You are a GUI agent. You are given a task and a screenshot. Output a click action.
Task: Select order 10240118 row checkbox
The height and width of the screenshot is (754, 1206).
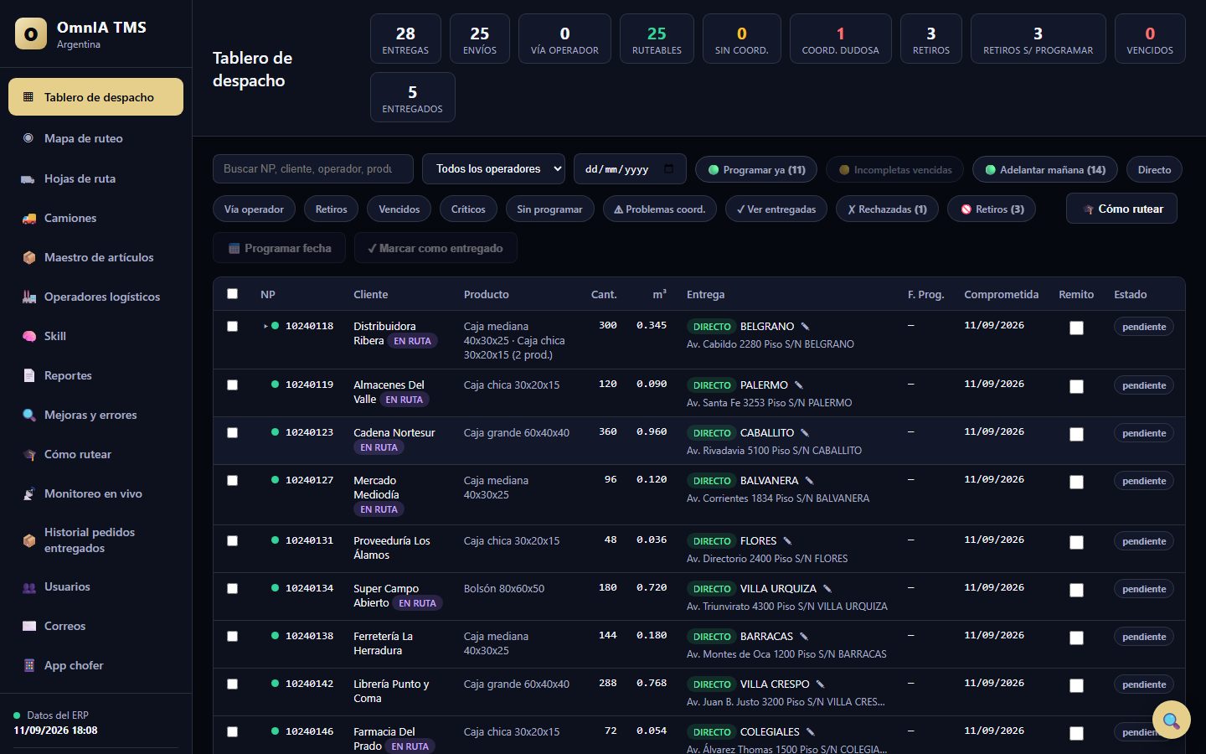[233, 327]
